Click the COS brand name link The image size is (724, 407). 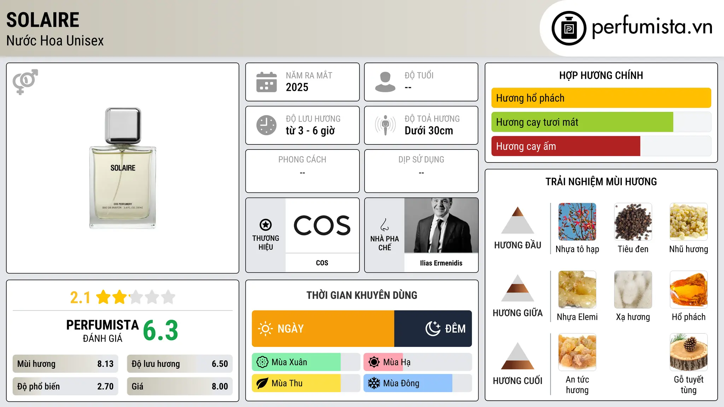click(x=322, y=263)
